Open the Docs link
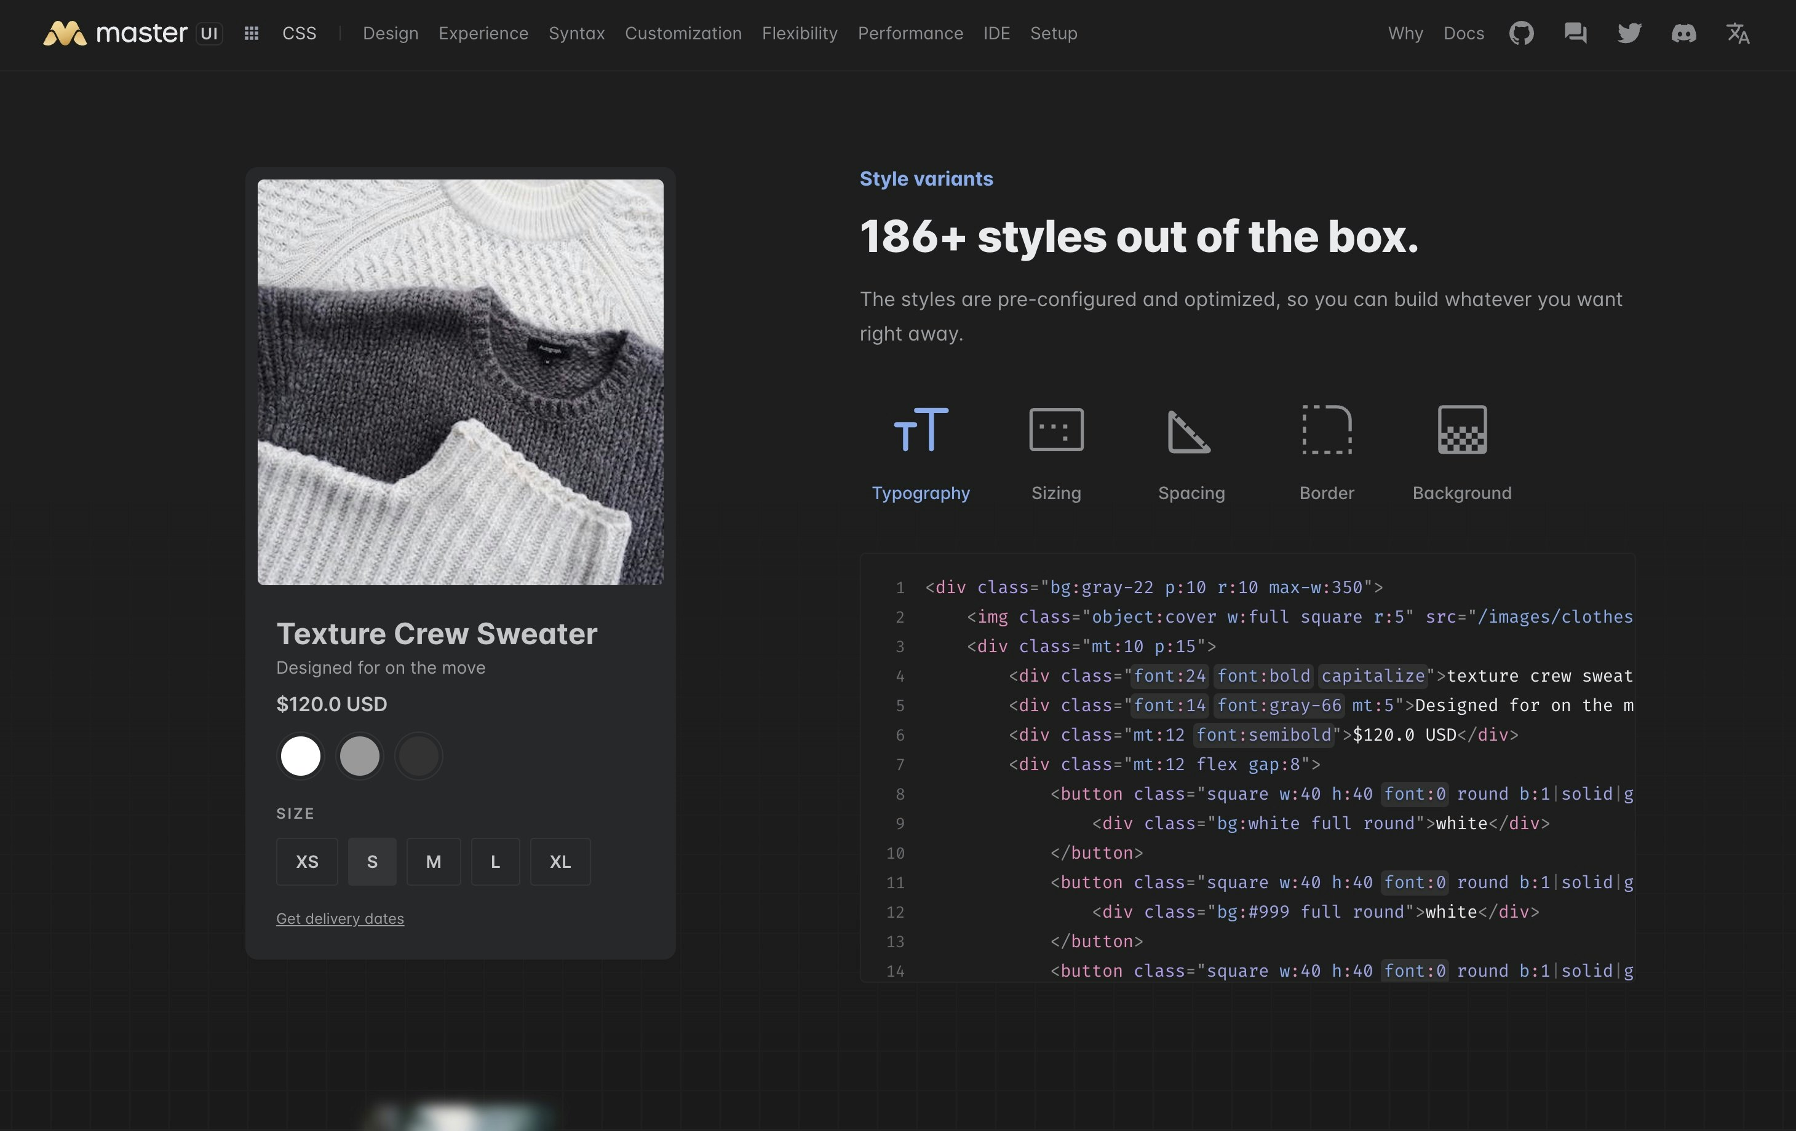 1463,34
